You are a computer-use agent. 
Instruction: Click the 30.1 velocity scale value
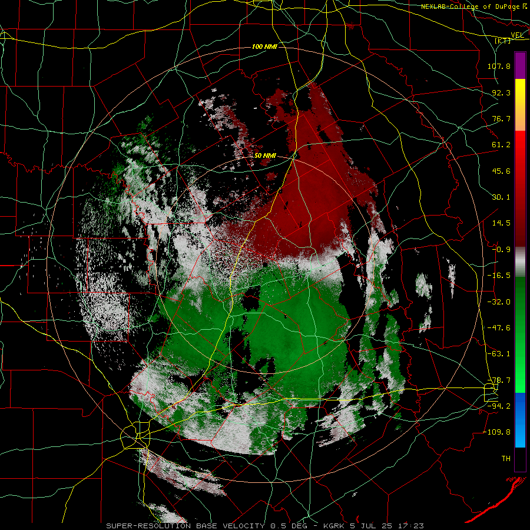[501, 197]
